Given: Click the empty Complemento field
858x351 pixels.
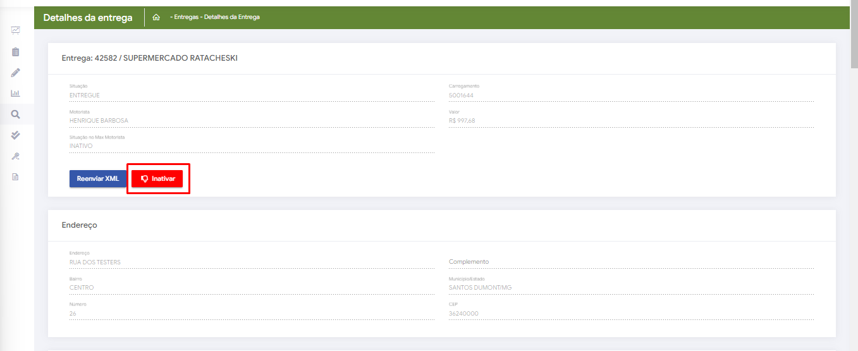Looking at the screenshot, I should point(631,261).
